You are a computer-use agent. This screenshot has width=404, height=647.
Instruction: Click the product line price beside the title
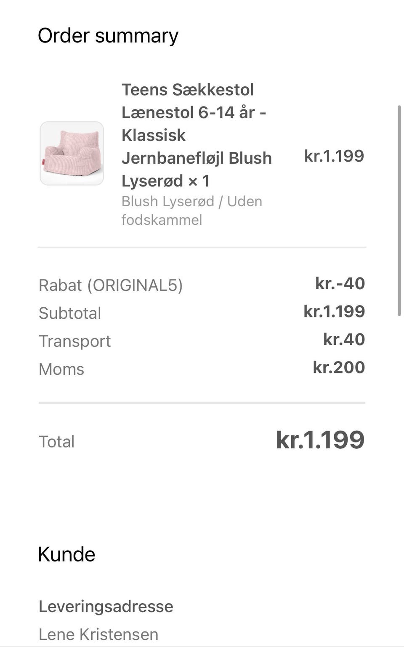click(334, 156)
